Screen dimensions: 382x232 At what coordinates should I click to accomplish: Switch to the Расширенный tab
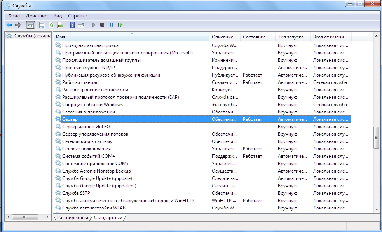click(x=72, y=218)
